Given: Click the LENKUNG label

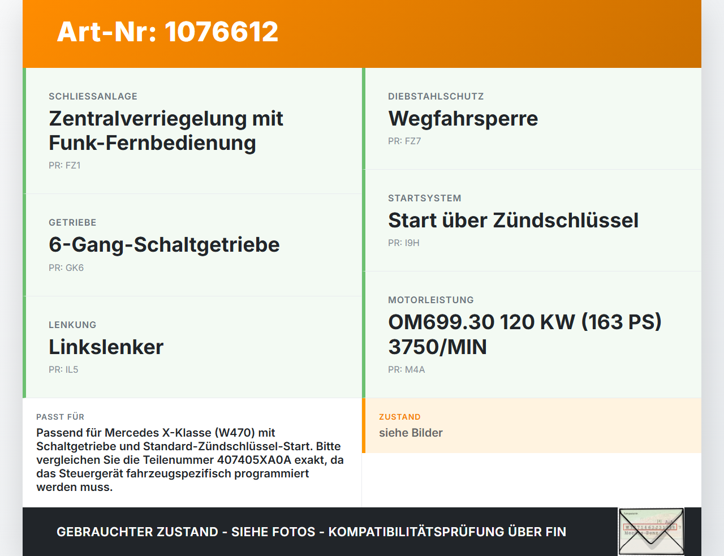Looking at the screenshot, I should (72, 325).
